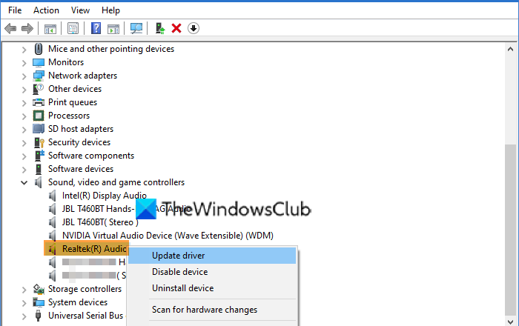Toggle the action pane toolbar icon

coord(113,29)
